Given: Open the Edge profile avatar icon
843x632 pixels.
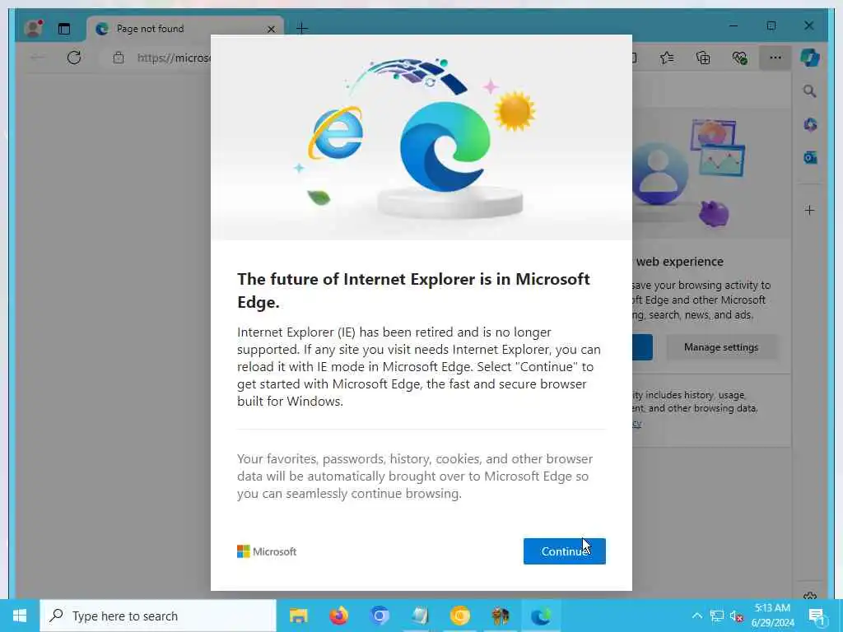Looking at the screenshot, I should (x=34, y=28).
